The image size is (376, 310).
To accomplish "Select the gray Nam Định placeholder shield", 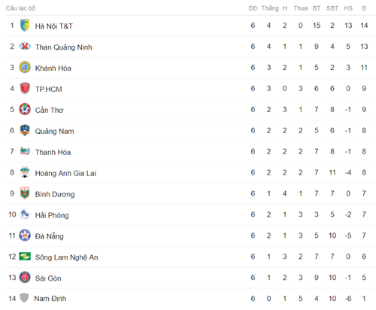I will point(24,298).
